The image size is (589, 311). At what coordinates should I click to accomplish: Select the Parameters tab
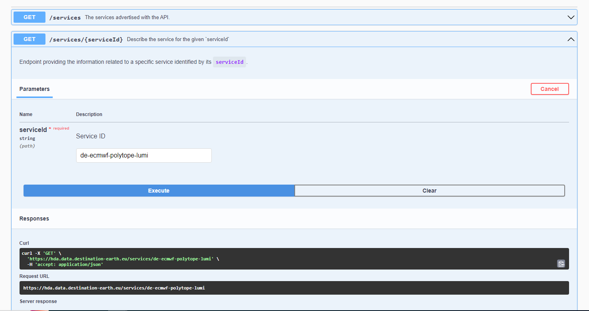[x=34, y=89]
